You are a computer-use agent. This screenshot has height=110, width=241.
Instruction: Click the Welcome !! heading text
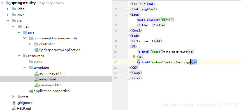[145, 41]
